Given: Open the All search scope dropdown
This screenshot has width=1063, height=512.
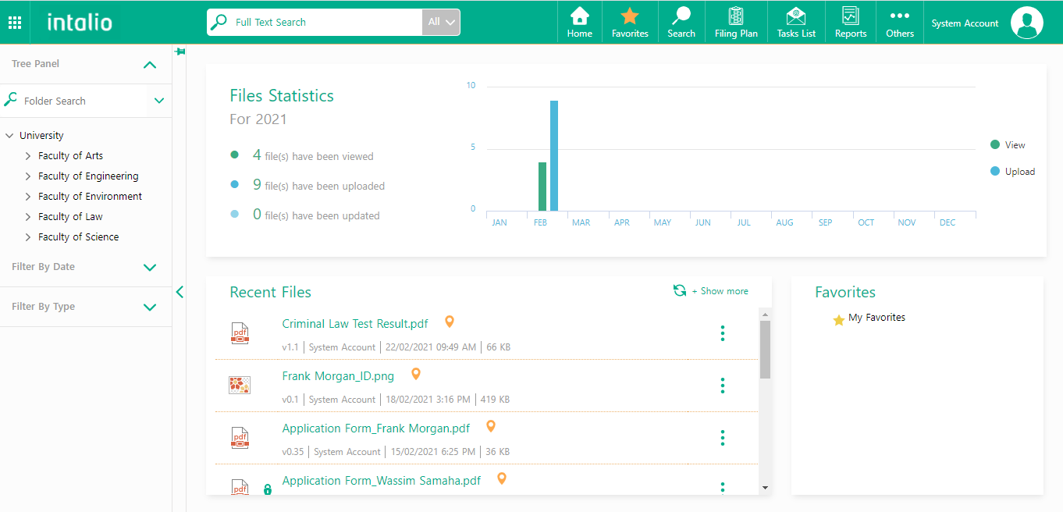Looking at the screenshot, I should pyautogui.click(x=443, y=23).
